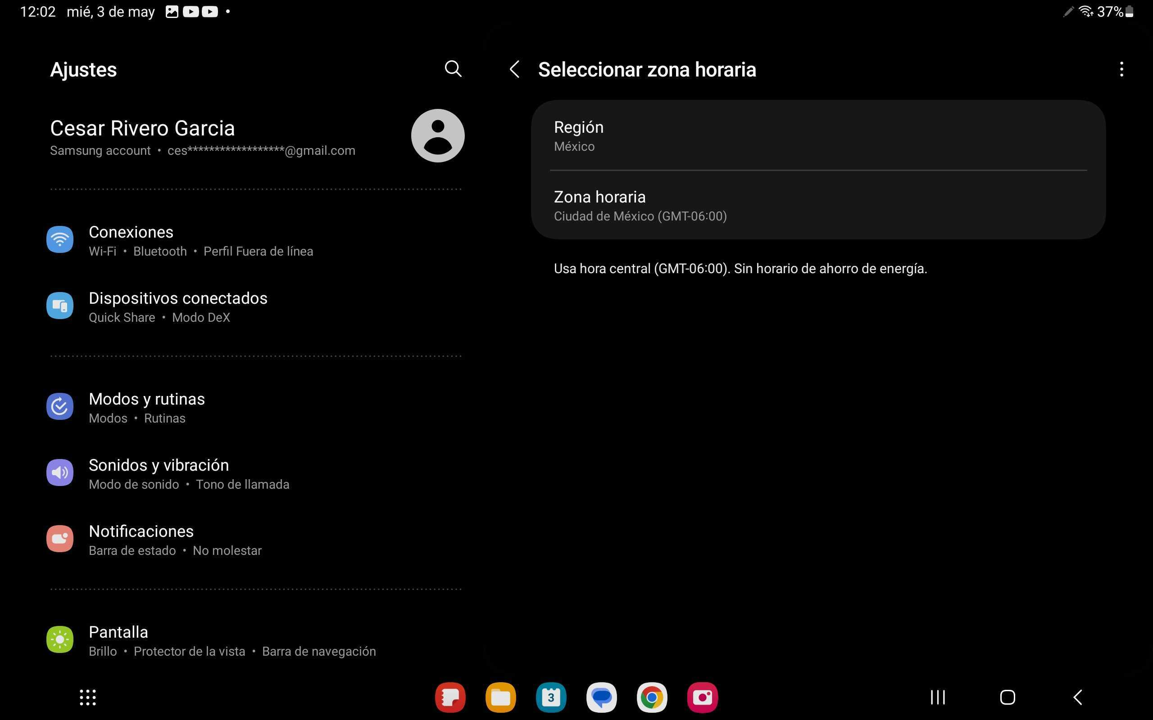The height and width of the screenshot is (720, 1153).
Task: Launch Chrome from the taskbar
Action: pos(652,697)
